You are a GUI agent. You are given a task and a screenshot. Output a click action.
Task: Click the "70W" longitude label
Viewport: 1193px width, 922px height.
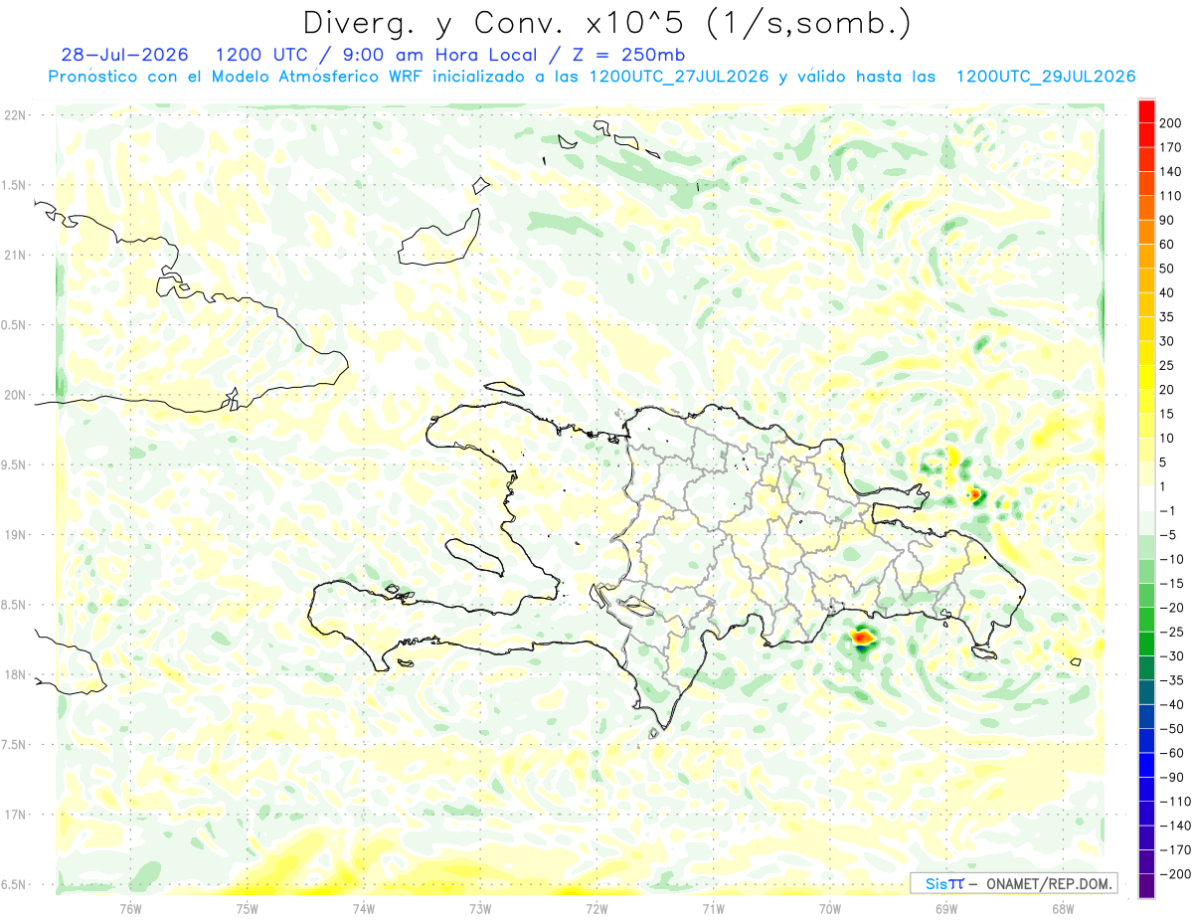(x=830, y=908)
